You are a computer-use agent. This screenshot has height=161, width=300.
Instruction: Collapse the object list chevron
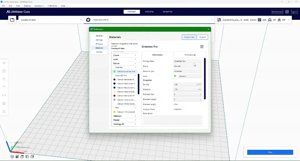click(x=11, y=143)
